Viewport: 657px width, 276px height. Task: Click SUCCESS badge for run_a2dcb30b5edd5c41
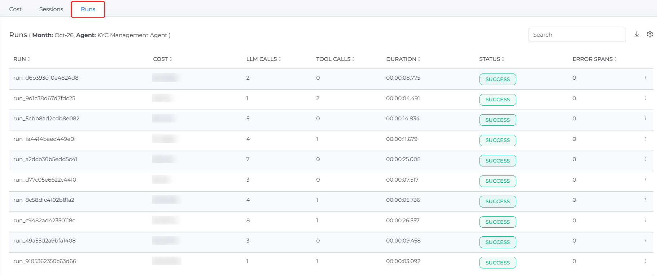(x=498, y=161)
